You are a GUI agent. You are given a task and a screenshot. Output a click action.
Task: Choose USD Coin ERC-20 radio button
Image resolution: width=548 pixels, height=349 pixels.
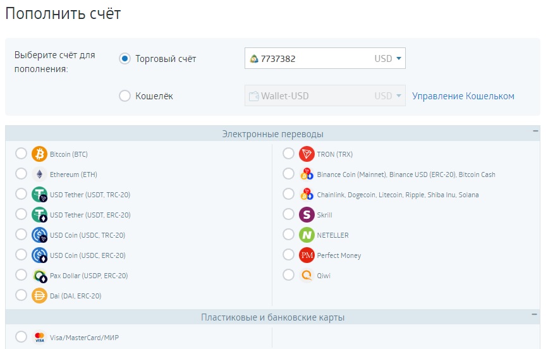[x=21, y=255]
